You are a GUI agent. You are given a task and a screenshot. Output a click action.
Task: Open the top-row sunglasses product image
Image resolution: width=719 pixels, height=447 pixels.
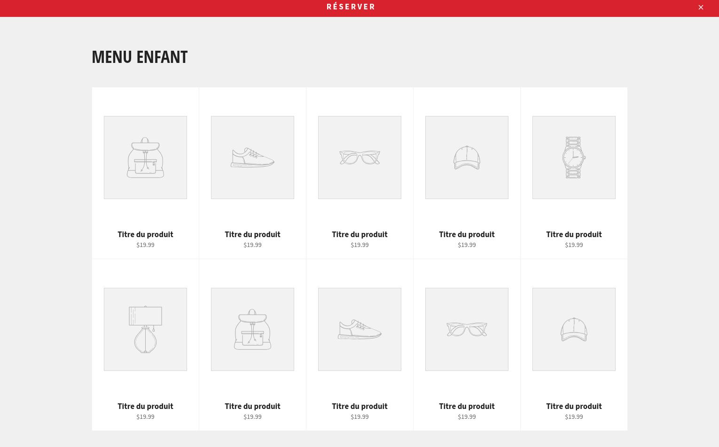[359, 157]
